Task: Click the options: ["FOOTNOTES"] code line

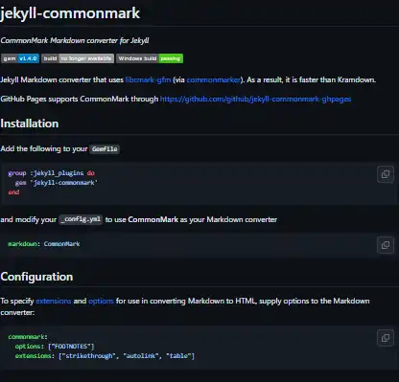Action: point(55,347)
